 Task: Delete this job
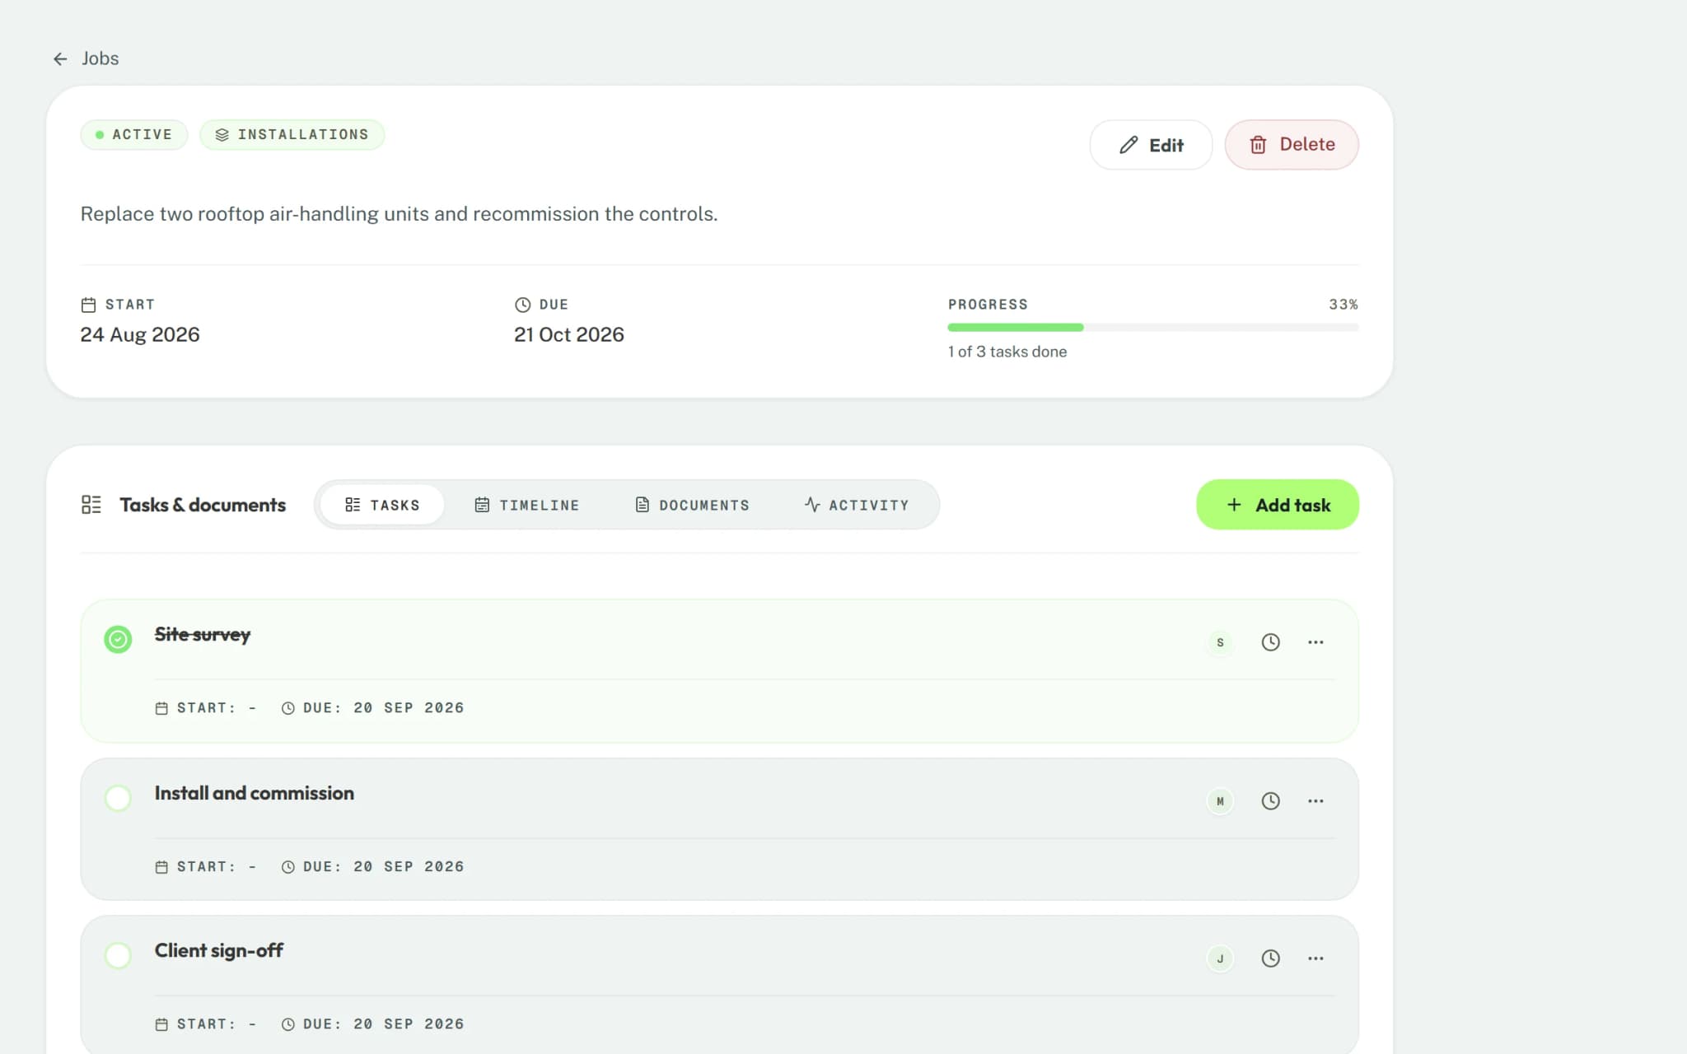(x=1292, y=145)
